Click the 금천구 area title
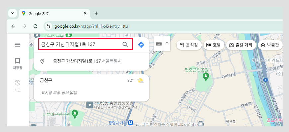The height and width of the screenshot is (132, 289). (x=46, y=80)
